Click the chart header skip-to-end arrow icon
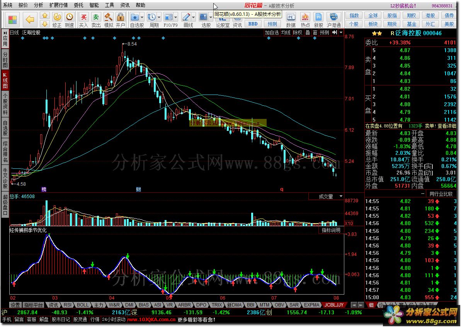 [335, 32]
